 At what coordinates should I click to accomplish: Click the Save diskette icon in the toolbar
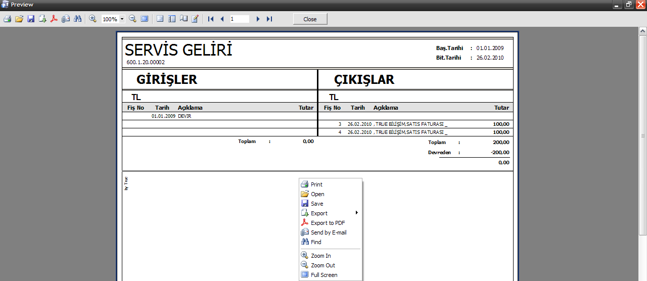[31, 19]
